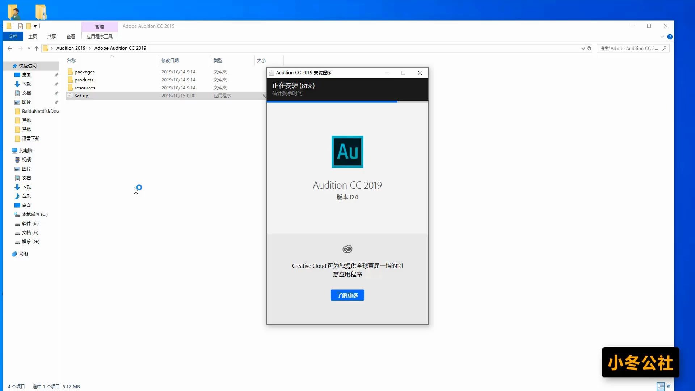Screen dimensions: 695x391
Task: Select the Set-up application file
Action: click(81, 96)
